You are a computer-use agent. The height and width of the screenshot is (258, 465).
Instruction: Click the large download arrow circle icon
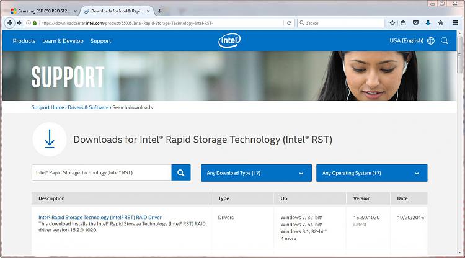tap(50, 140)
